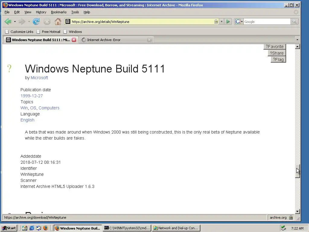Screen dimensions: 309x232
Task: Click the archive.org site icon in address bar
Action: click(68, 21)
